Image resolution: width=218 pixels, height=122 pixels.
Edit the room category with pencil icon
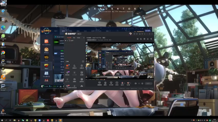pyautogui.click(x=96, y=40)
